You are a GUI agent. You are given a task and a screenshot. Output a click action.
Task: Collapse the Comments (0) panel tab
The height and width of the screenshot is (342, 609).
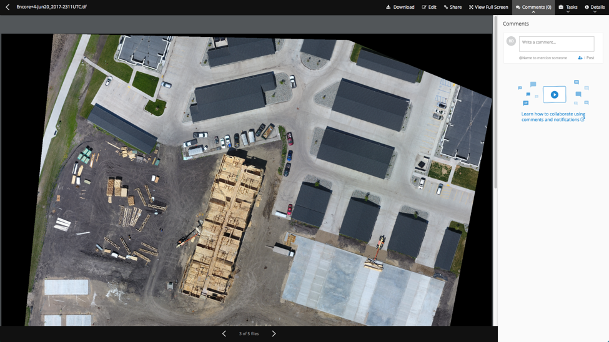533,7
